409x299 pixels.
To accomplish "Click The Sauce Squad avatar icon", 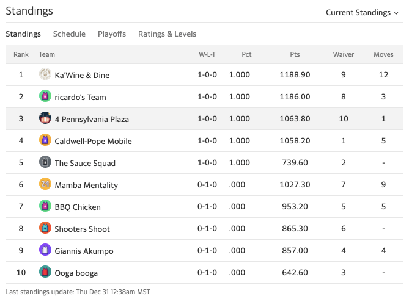I will tap(45, 162).
